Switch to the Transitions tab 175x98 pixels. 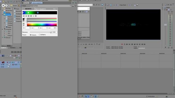point(13,48)
